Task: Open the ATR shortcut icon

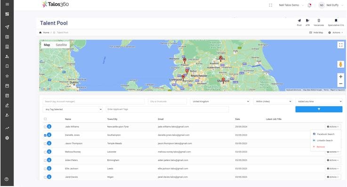Action: (307, 22)
